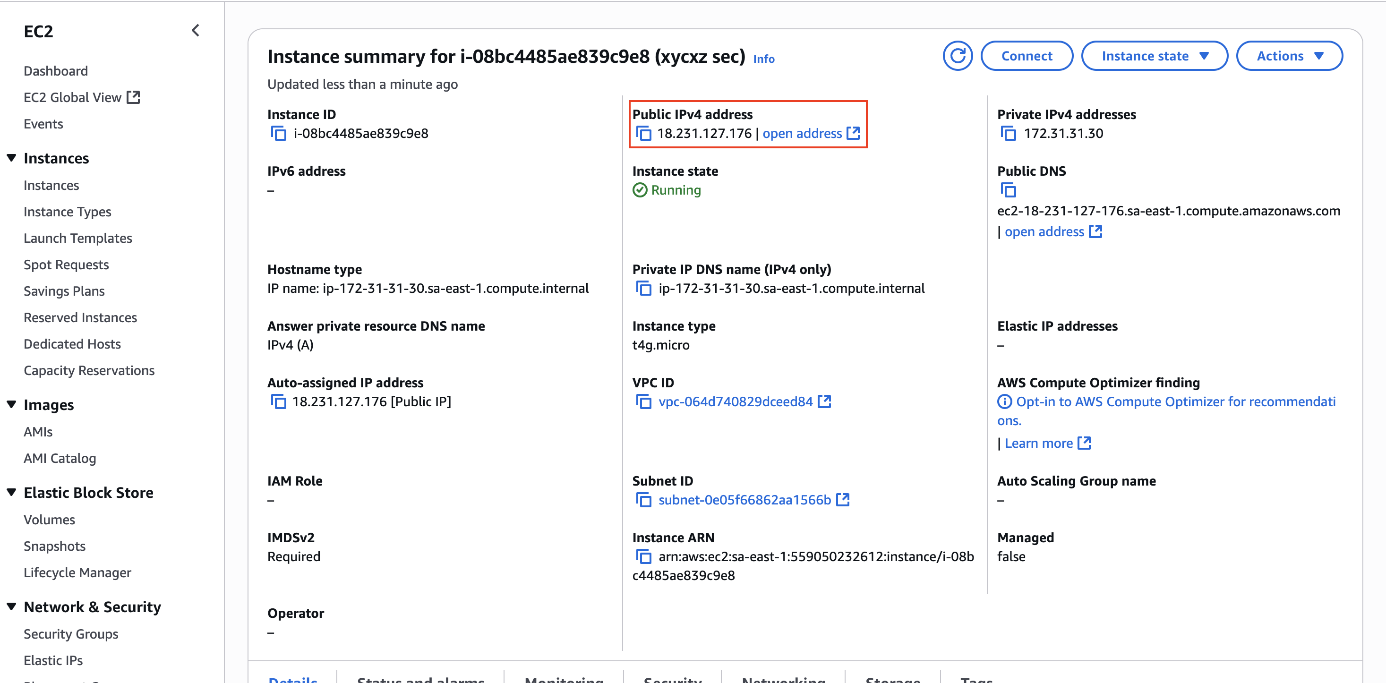
Task: Collapse the EC2 navigation sidebar
Action: coord(195,30)
